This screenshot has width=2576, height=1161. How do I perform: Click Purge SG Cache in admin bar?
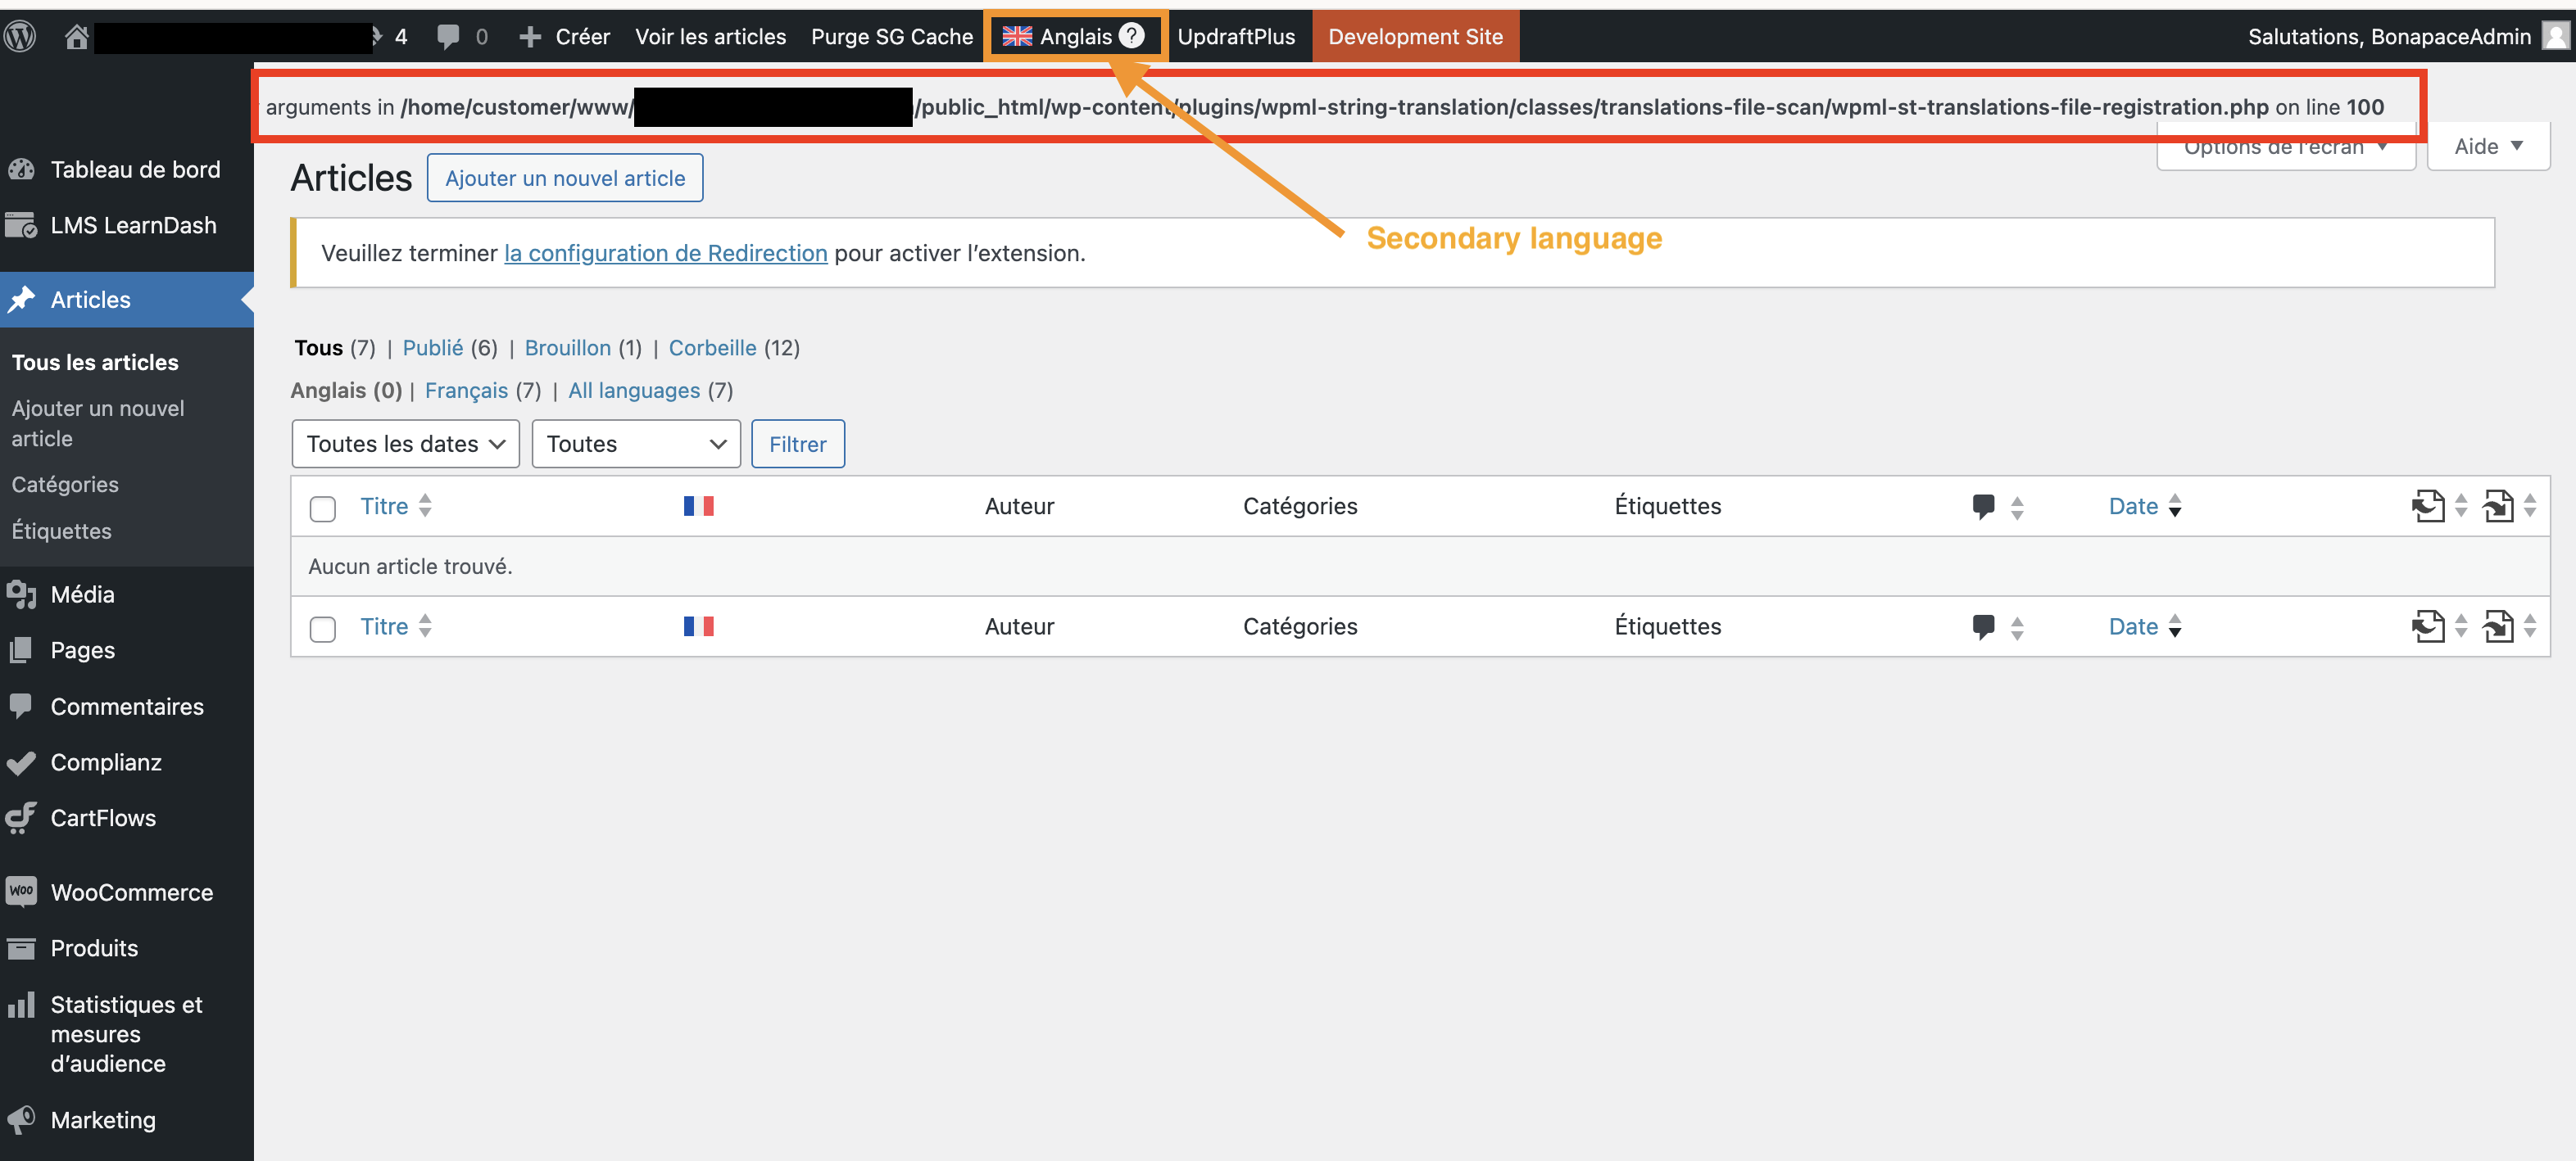tap(892, 37)
